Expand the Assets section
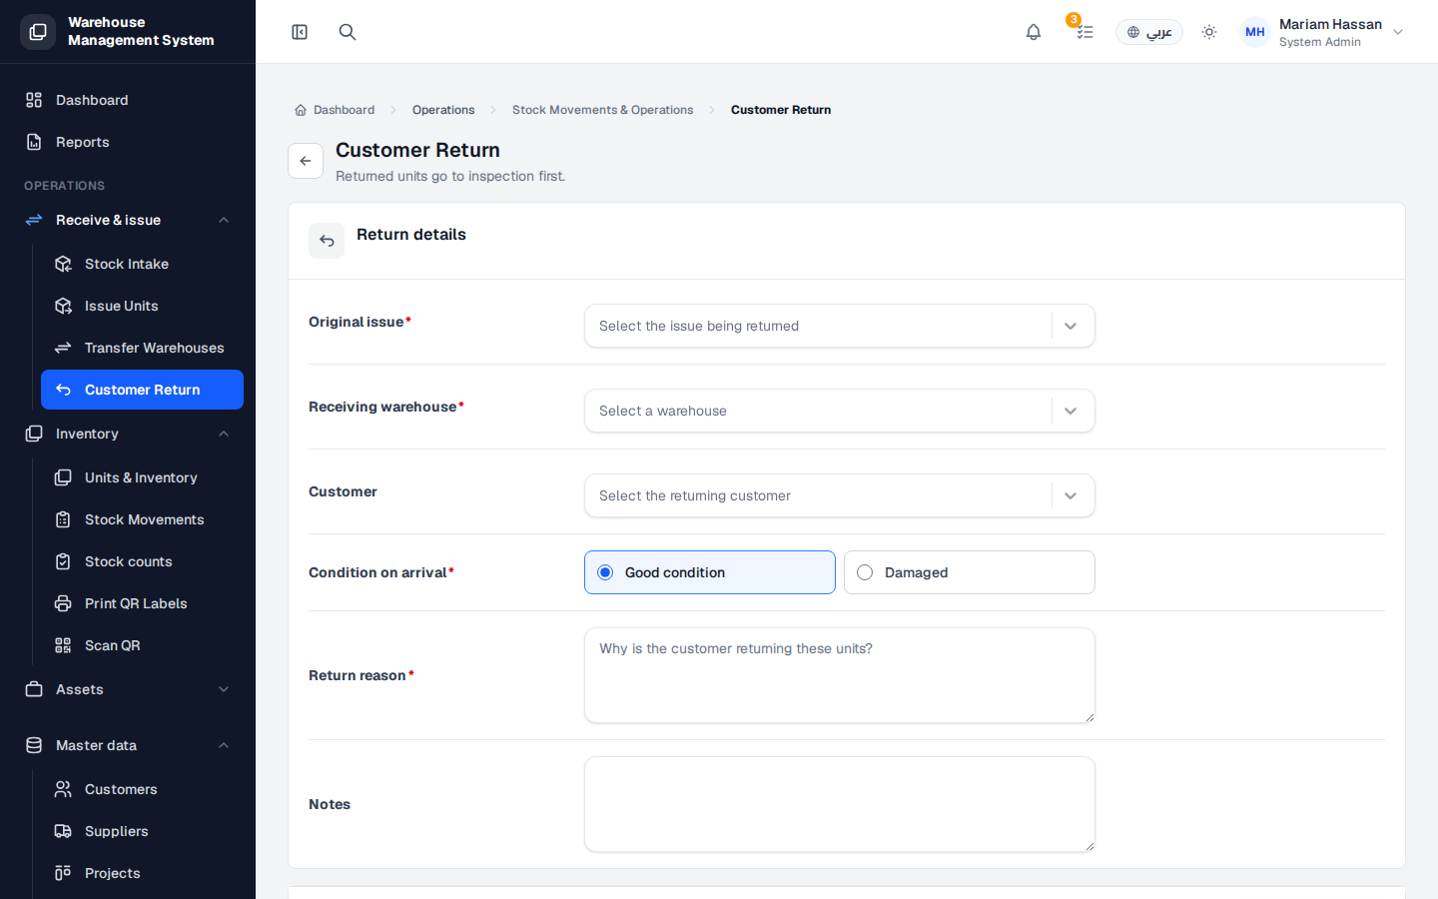The width and height of the screenshot is (1438, 899). [x=128, y=689]
